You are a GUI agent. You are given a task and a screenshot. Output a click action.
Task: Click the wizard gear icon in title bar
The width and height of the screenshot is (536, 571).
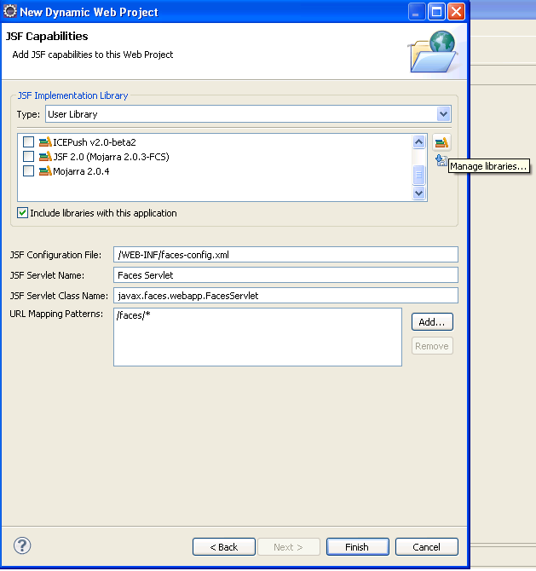tap(10, 11)
